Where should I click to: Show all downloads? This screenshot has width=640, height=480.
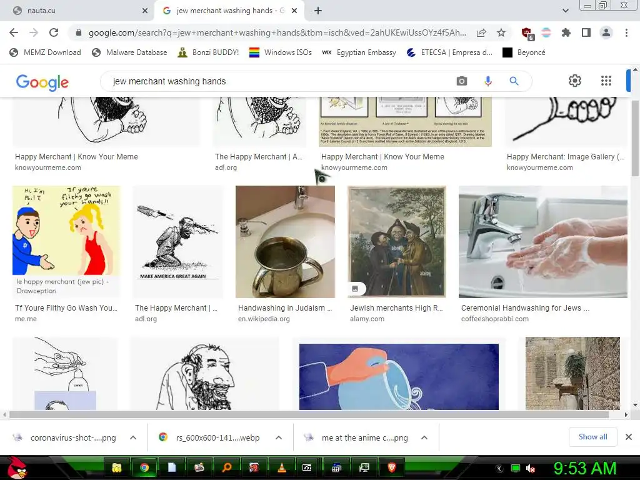click(x=592, y=437)
